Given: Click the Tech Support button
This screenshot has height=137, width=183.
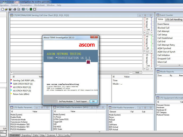Looking at the screenshot, I should click(82, 101).
